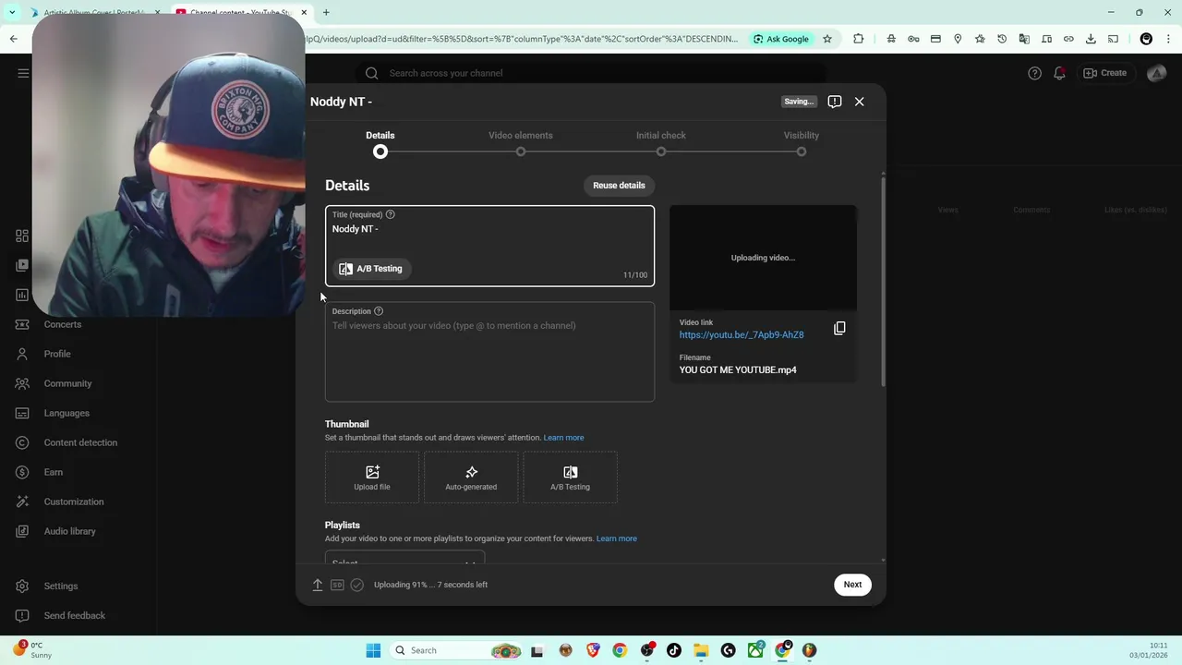This screenshot has width=1182, height=665.
Task: Open Chrome downloads icon
Action: click(x=1091, y=39)
